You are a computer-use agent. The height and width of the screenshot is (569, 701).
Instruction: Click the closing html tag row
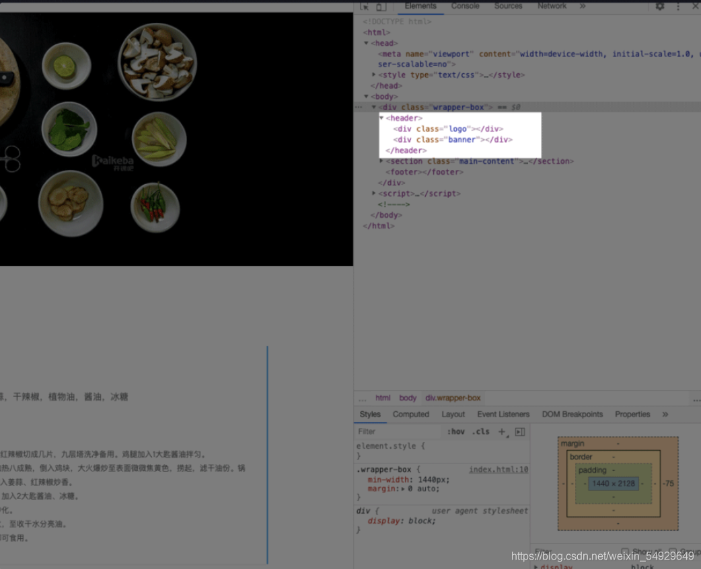378,226
